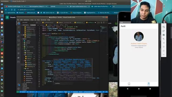This screenshot has height=97, width=172.
Task: Open Manage gear icon in VS Code activity bar
Action: point(19,89)
